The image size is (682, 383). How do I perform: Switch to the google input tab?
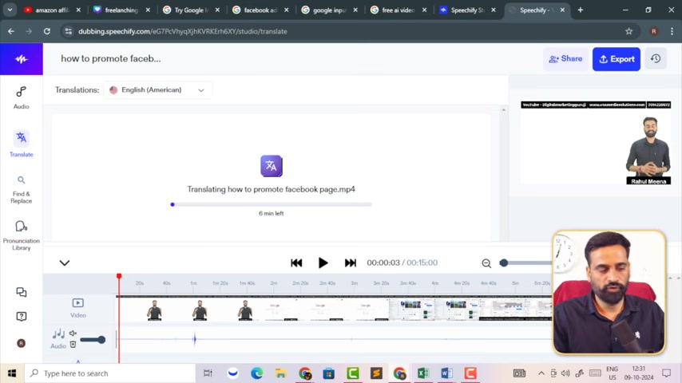click(329, 10)
